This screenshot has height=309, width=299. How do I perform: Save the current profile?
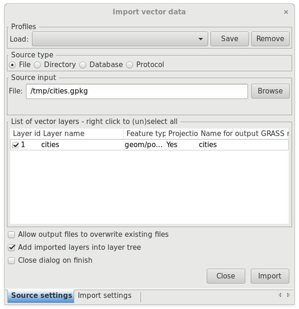229,39
